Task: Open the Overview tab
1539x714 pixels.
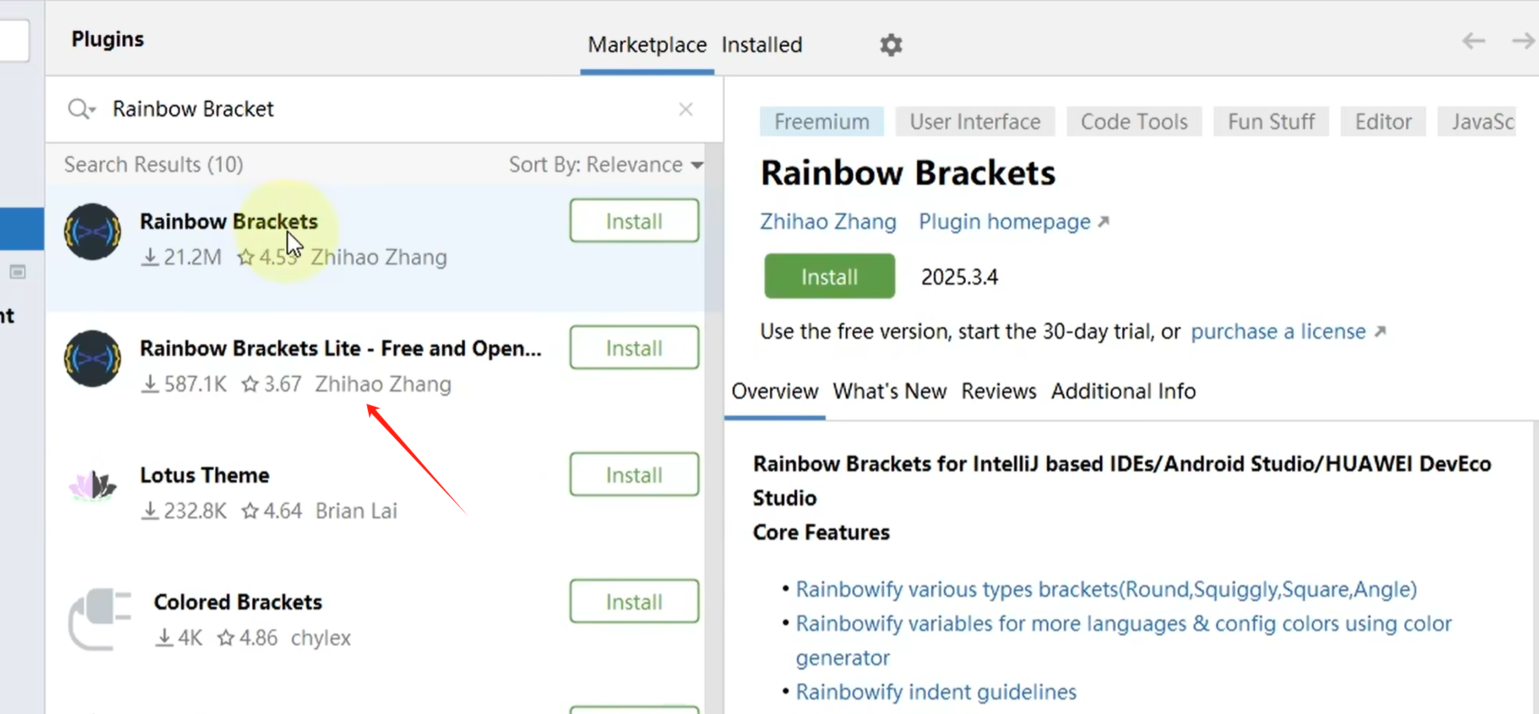Action: (x=775, y=391)
